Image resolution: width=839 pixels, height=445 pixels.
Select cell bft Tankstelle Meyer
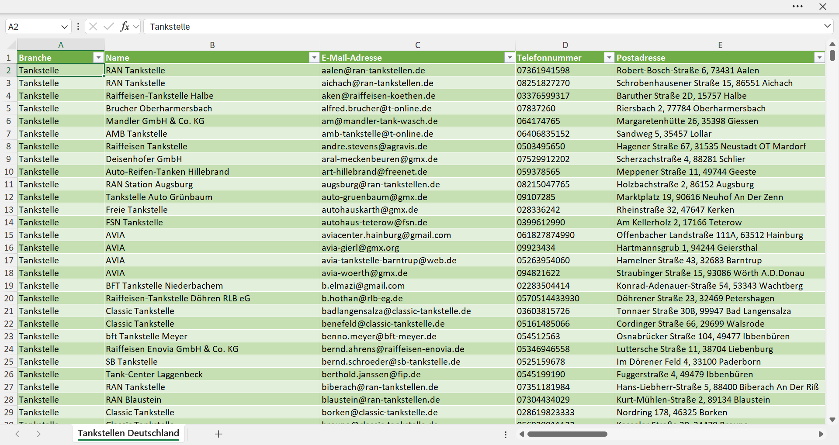click(x=212, y=336)
